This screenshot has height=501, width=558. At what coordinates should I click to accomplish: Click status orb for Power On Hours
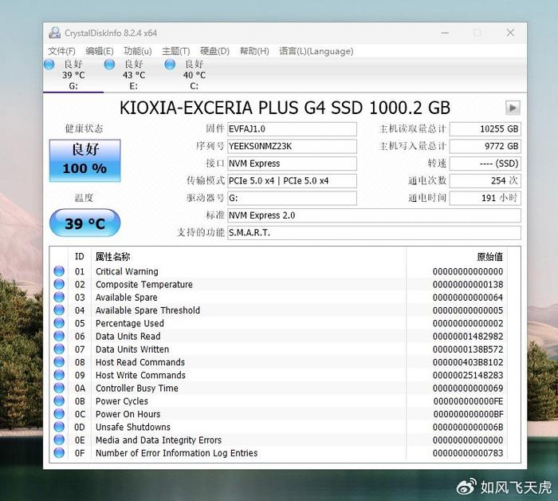pyautogui.click(x=59, y=414)
